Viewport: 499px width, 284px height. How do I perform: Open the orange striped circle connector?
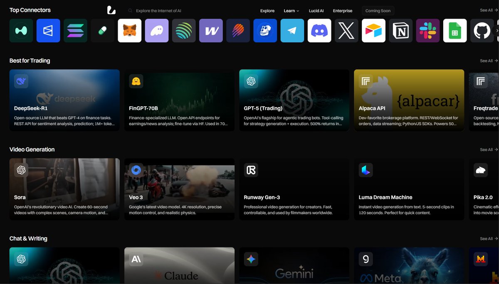(238, 30)
